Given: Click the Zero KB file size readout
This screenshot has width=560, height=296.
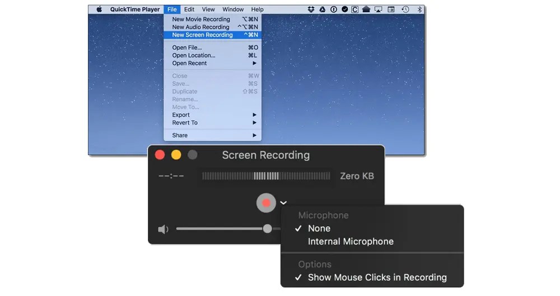Looking at the screenshot, I should (357, 176).
